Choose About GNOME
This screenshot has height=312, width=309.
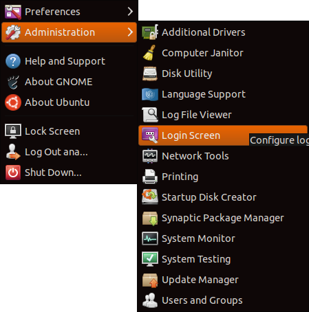(x=69, y=82)
